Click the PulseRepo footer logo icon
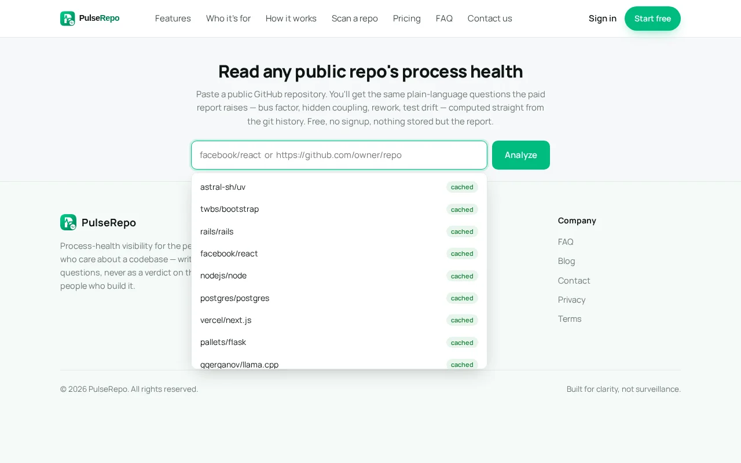The height and width of the screenshot is (463, 741). tap(68, 222)
